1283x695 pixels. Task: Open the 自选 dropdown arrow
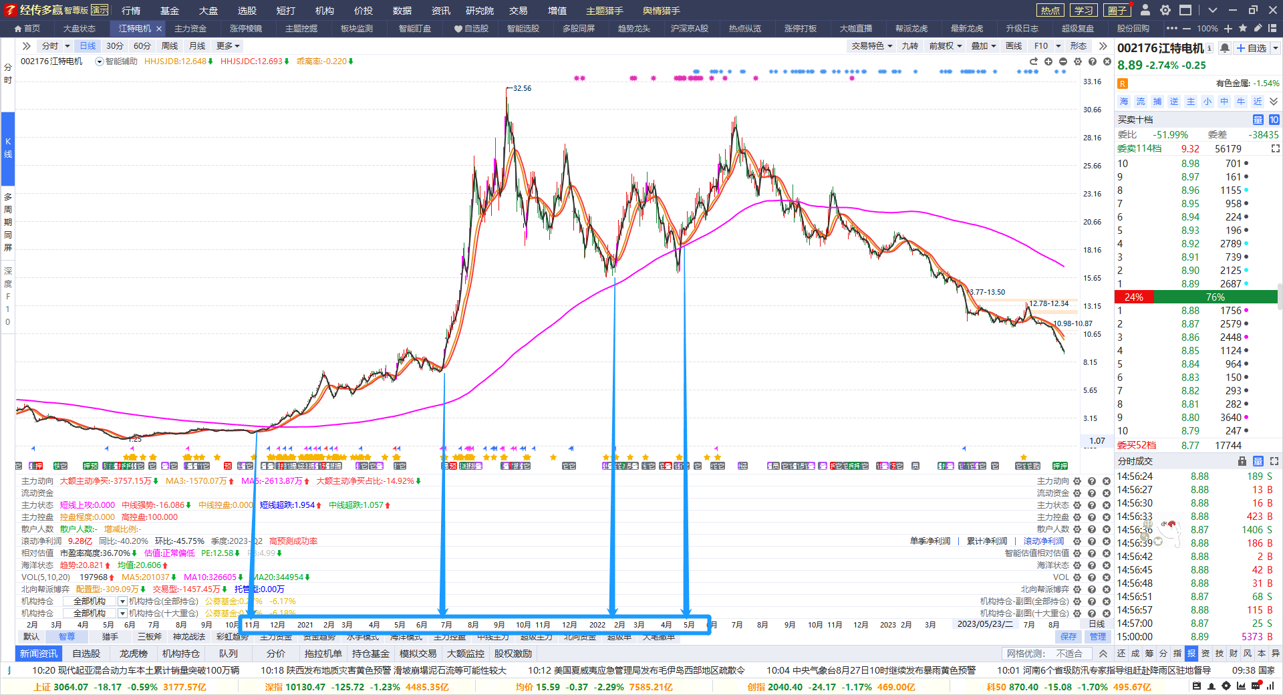point(1276,48)
